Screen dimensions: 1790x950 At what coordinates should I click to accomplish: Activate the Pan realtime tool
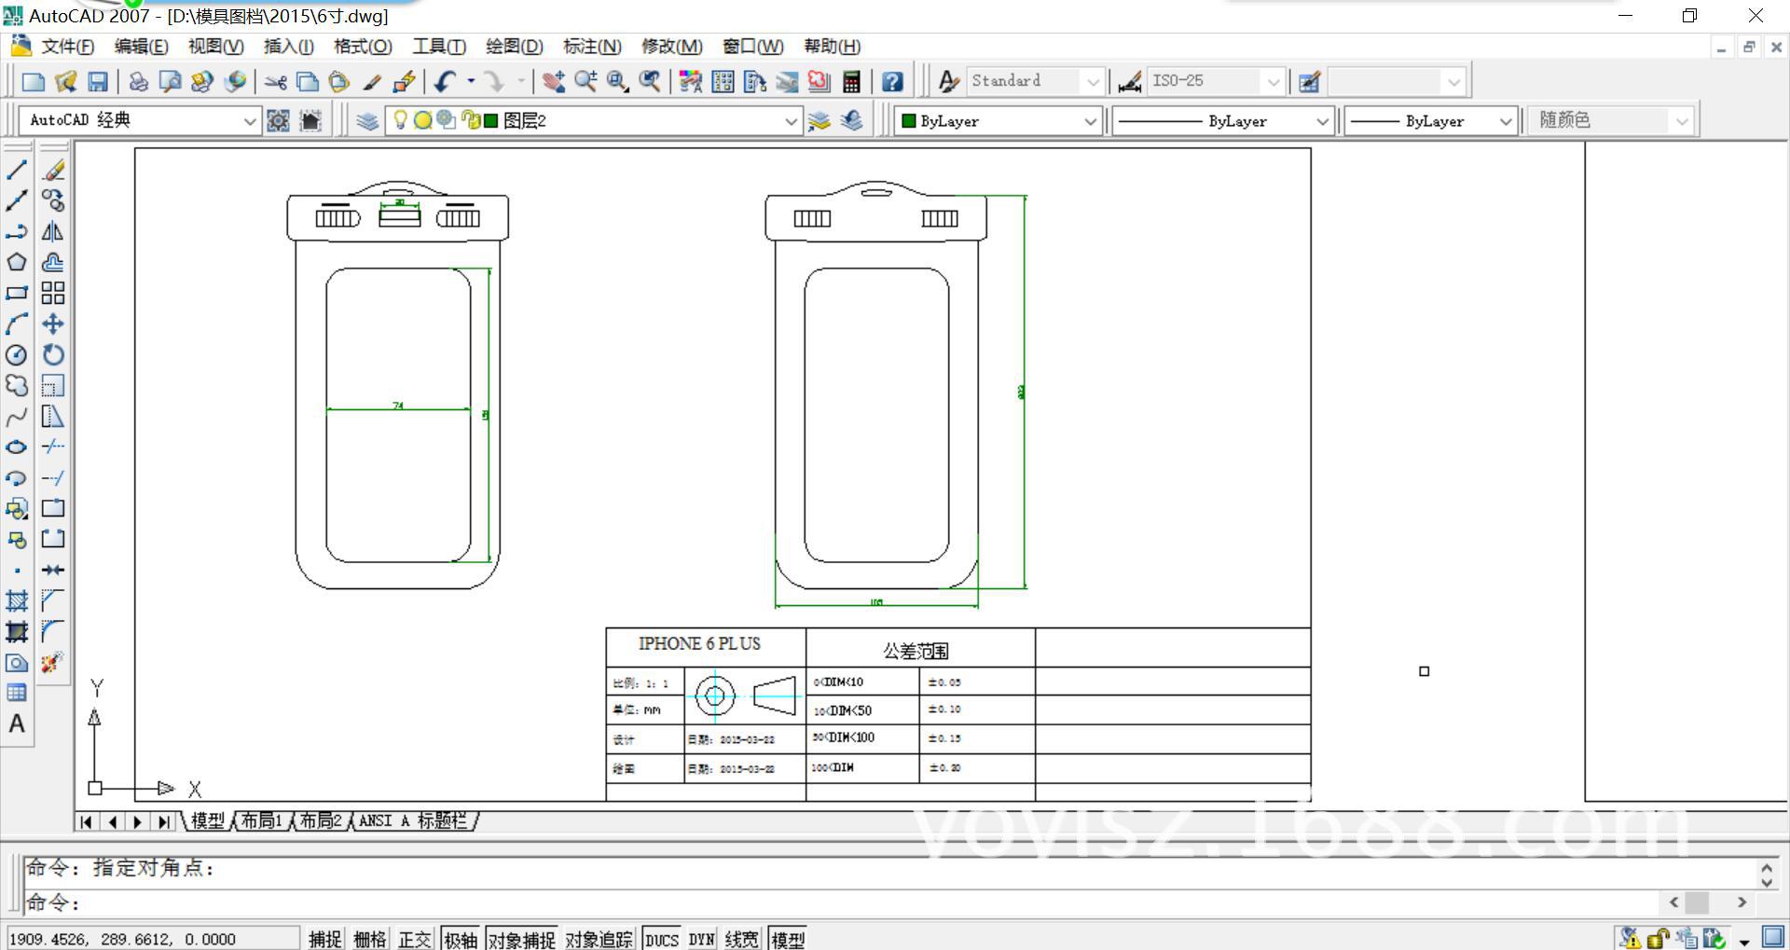pos(554,82)
